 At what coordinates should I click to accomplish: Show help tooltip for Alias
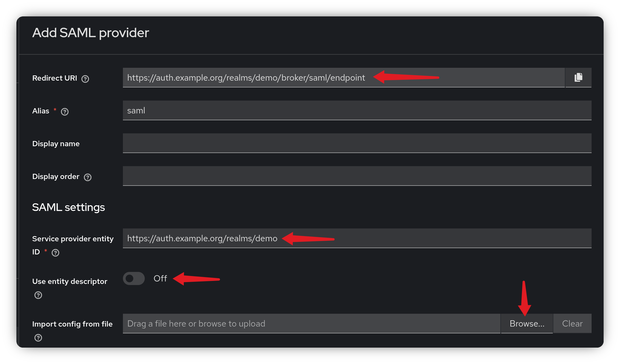tap(65, 112)
